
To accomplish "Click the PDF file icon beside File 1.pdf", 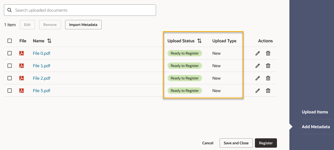I will [x=22, y=66].
